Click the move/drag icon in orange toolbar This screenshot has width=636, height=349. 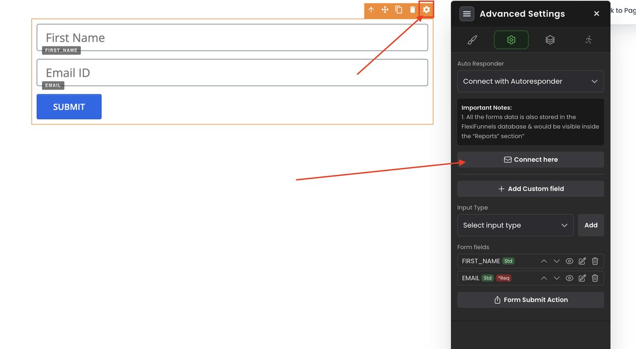(385, 10)
